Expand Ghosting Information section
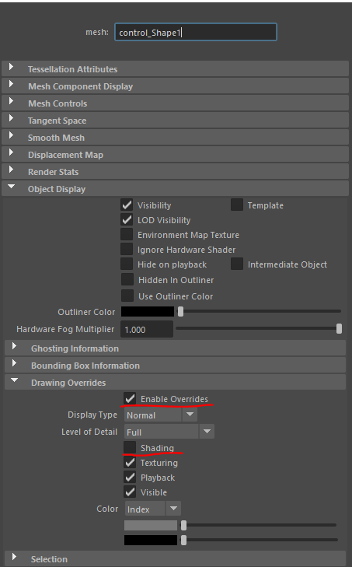352x567 pixels. [175, 348]
